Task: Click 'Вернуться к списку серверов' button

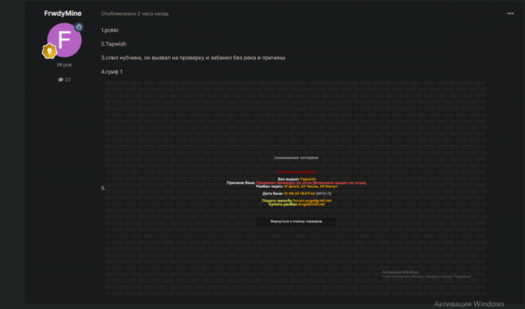Action: coord(297,220)
